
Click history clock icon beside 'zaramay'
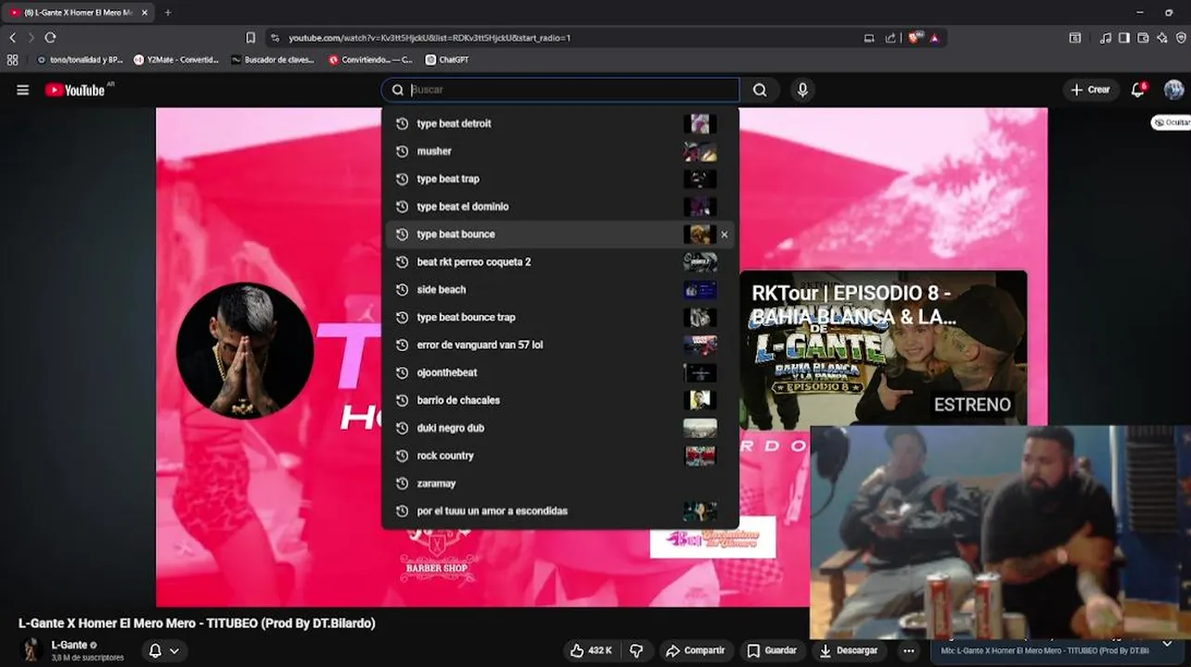[402, 484]
